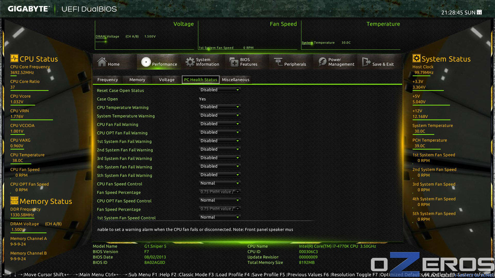Open the Frequency sub-tab
Screen dimensions: 495x278
(108, 80)
